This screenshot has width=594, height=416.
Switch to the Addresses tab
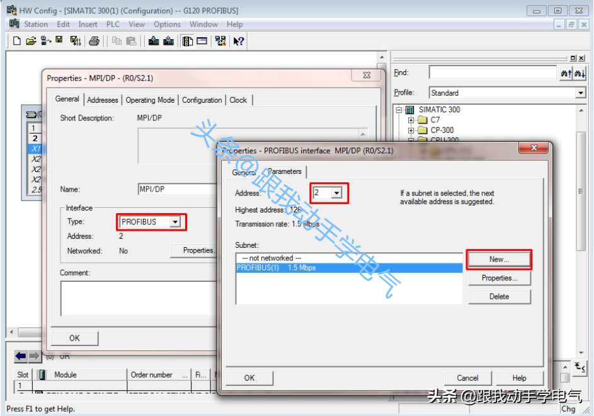point(103,100)
